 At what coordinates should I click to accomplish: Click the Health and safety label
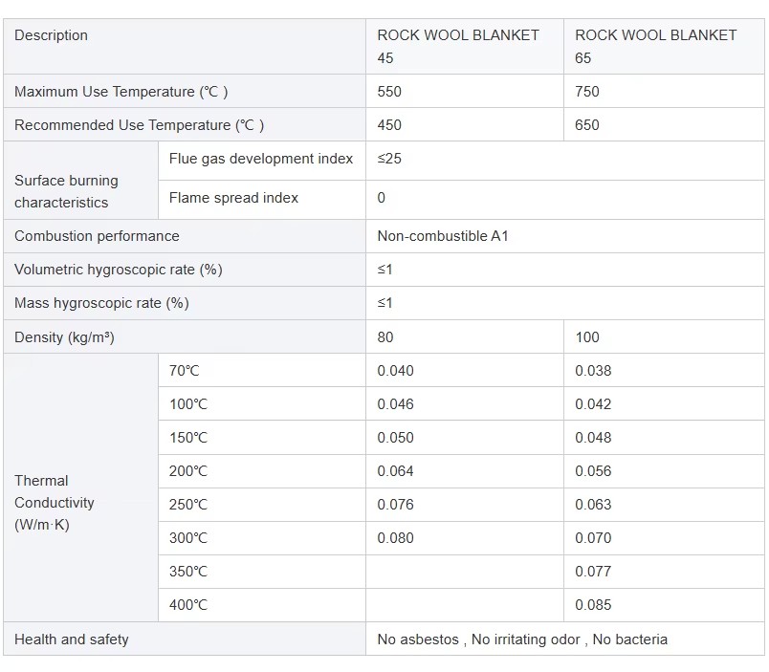coord(72,639)
